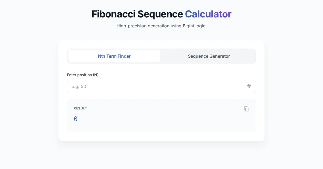The height and width of the screenshot is (169, 323).
Task: Copy the result to clipboard
Action: (x=247, y=109)
